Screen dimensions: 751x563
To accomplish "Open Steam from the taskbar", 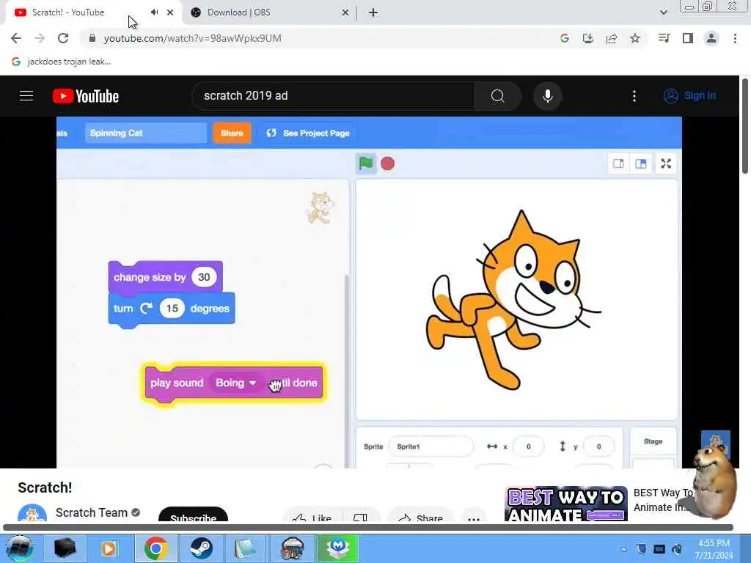I will tap(201, 548).
